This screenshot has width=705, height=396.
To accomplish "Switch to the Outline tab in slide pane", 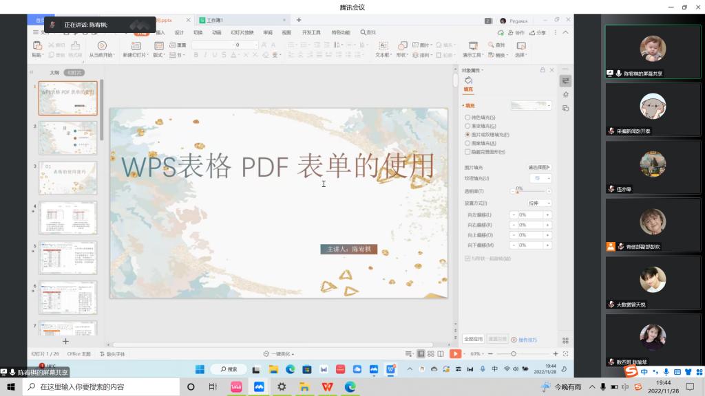I will [54, 73].
